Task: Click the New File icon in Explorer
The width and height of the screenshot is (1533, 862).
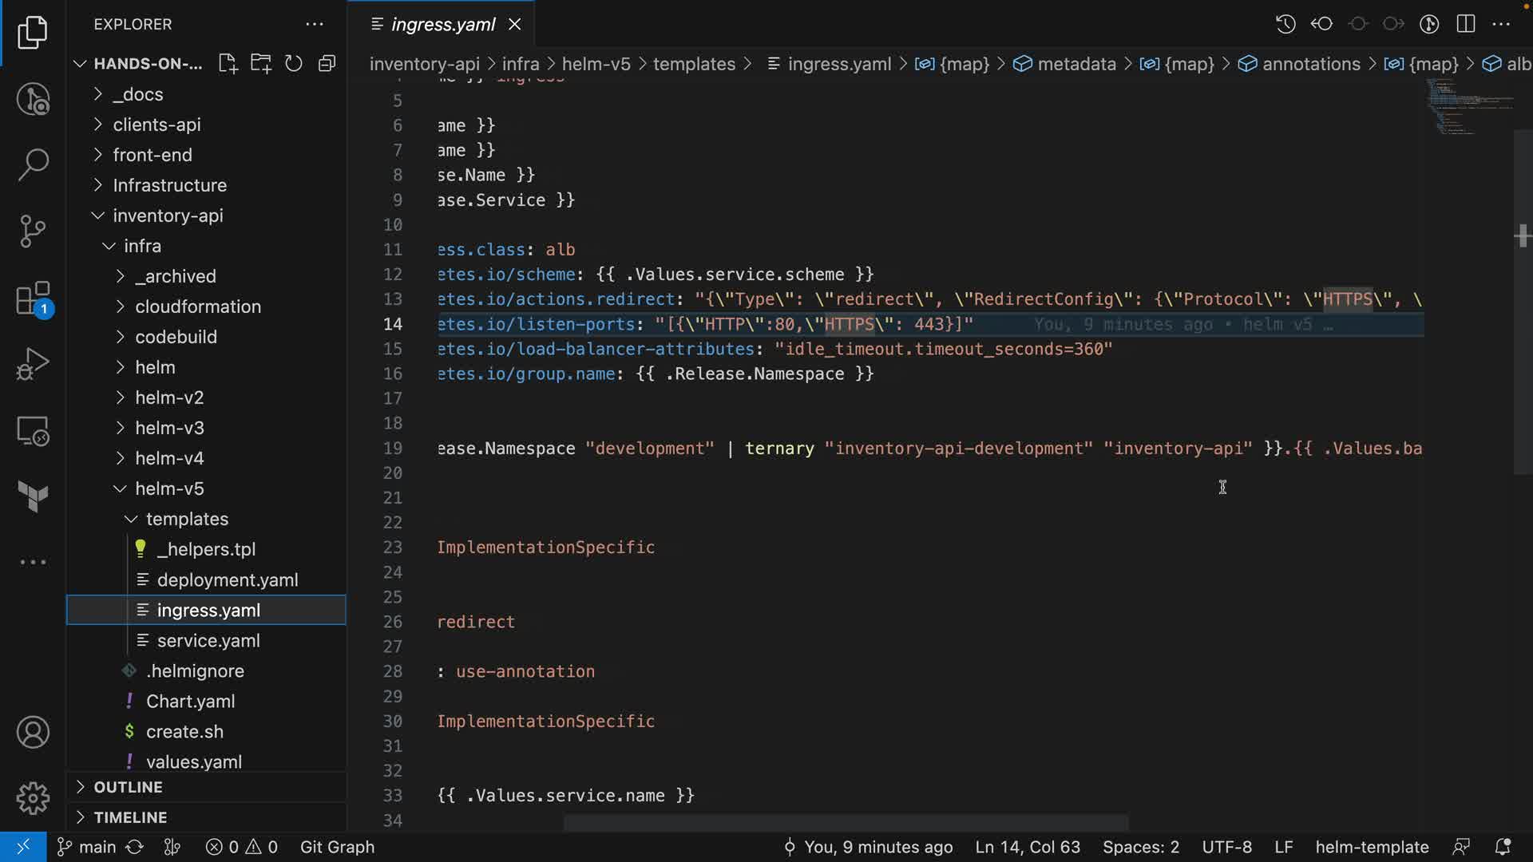Action: (228, 64)
